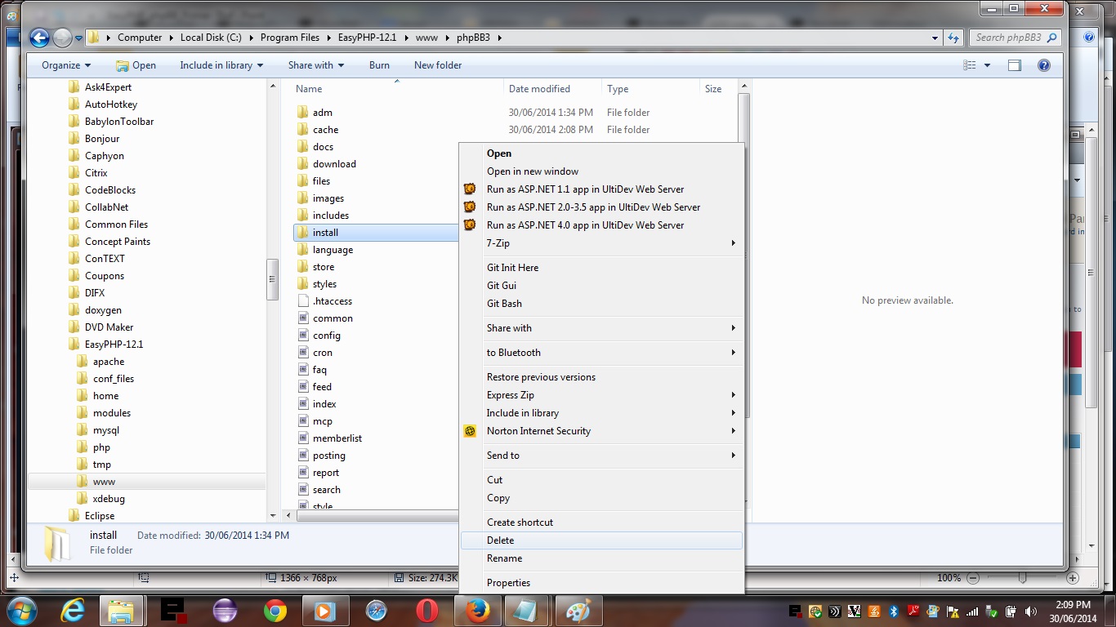Select the includes folder

point(331,216)
